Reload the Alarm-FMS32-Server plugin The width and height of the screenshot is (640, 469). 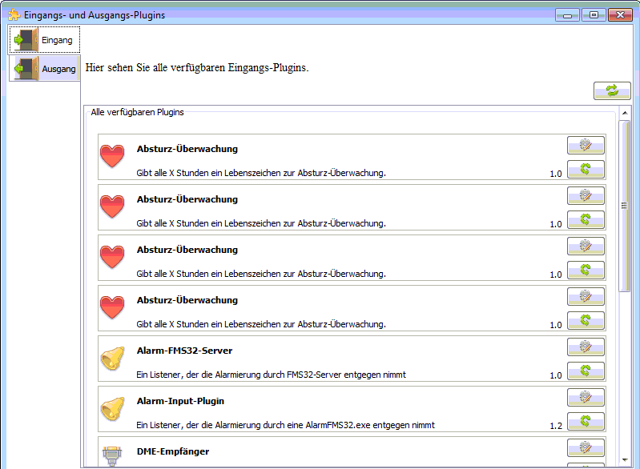tap(586, 371)
